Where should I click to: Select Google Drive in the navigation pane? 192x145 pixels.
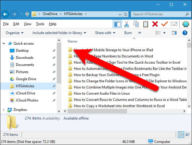point(26,79)
